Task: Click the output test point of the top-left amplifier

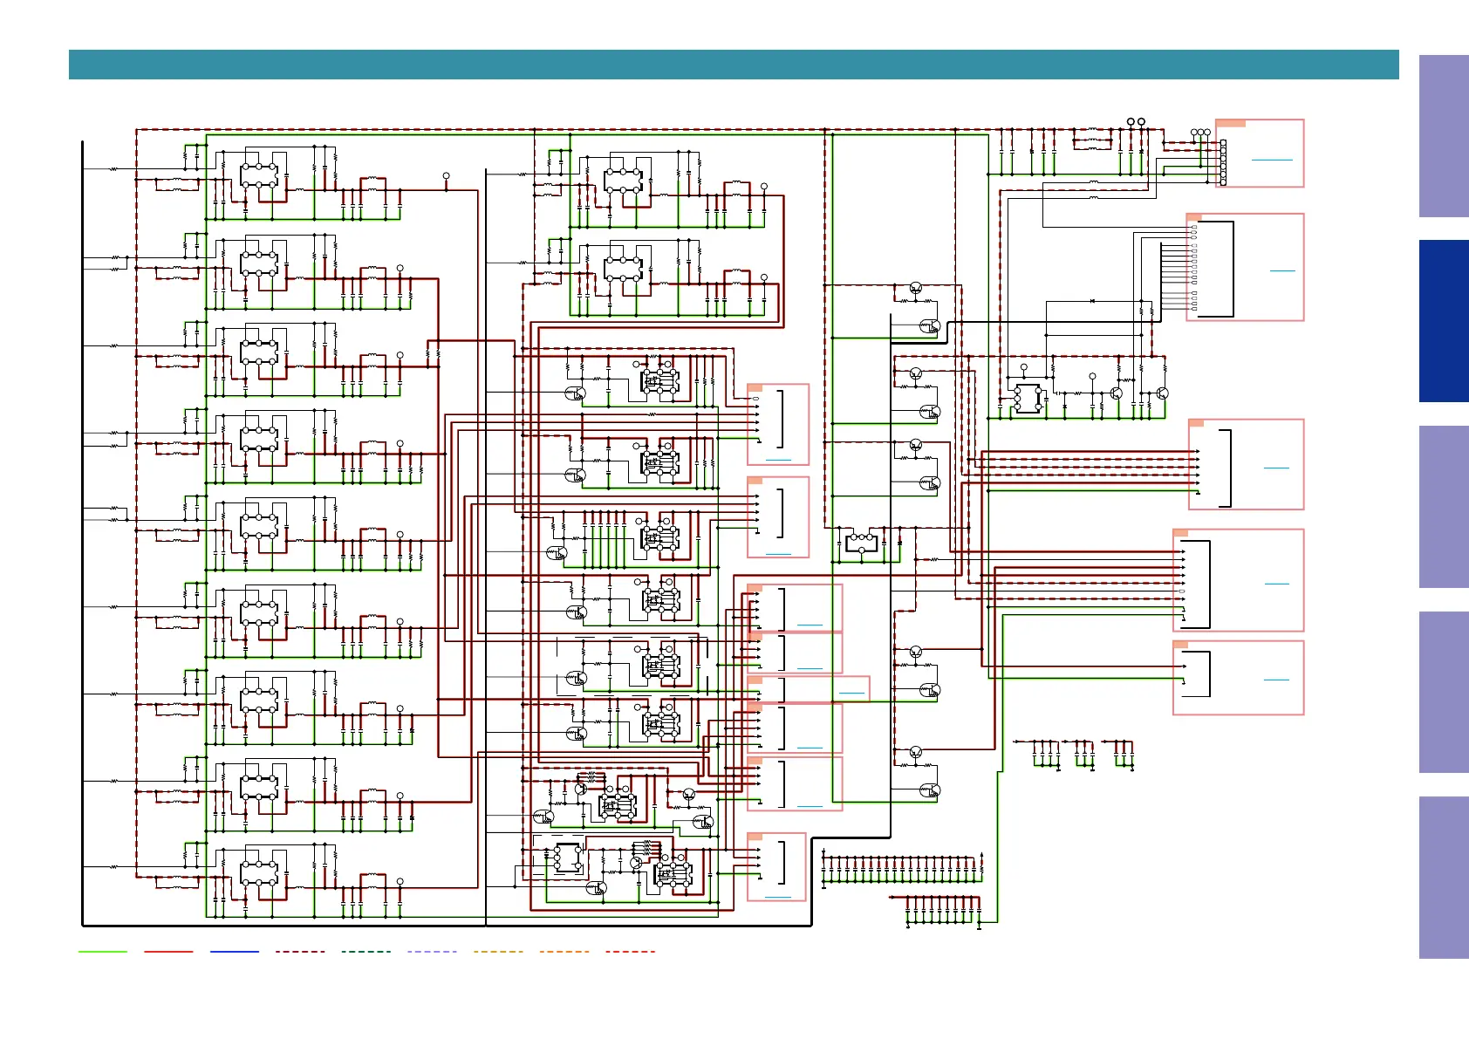Action: click(x=446, y=176)
